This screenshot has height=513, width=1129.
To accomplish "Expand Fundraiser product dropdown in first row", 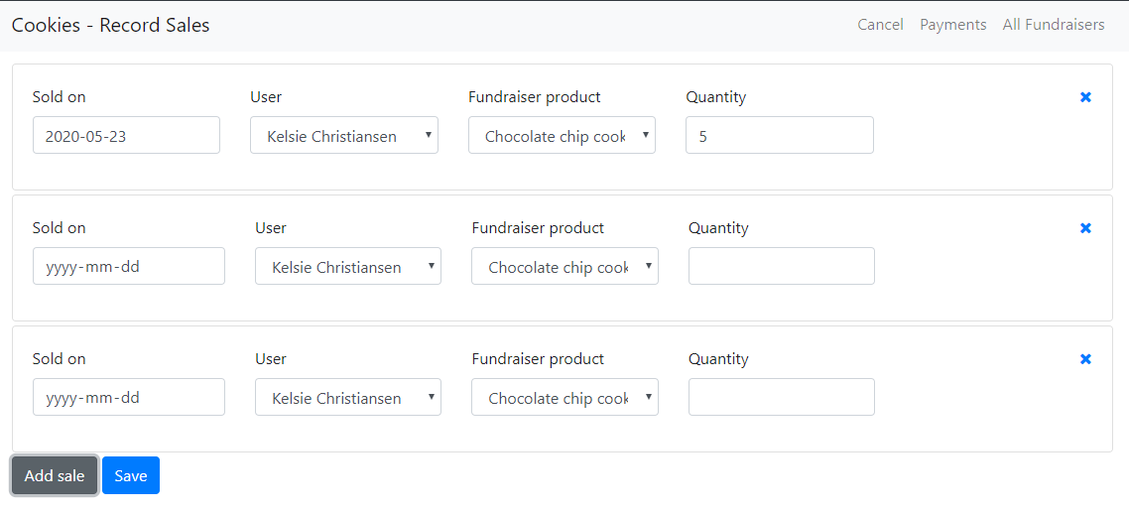I will [x=562, y=136].
